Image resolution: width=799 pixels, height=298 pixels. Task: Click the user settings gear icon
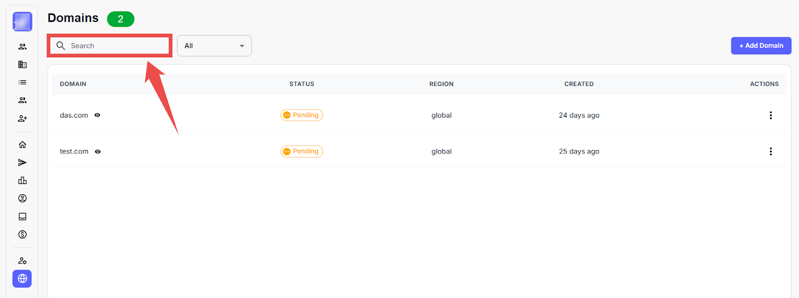pyautogui.click(x=22, y=261)
